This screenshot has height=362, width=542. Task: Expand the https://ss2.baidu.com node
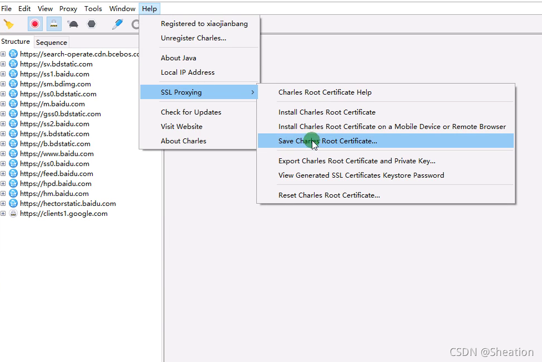[x=3, y=124]
